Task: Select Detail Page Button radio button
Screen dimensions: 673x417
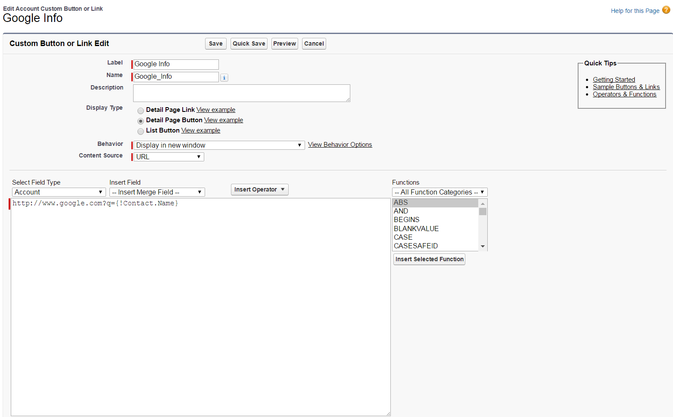Action: (140, 121)
